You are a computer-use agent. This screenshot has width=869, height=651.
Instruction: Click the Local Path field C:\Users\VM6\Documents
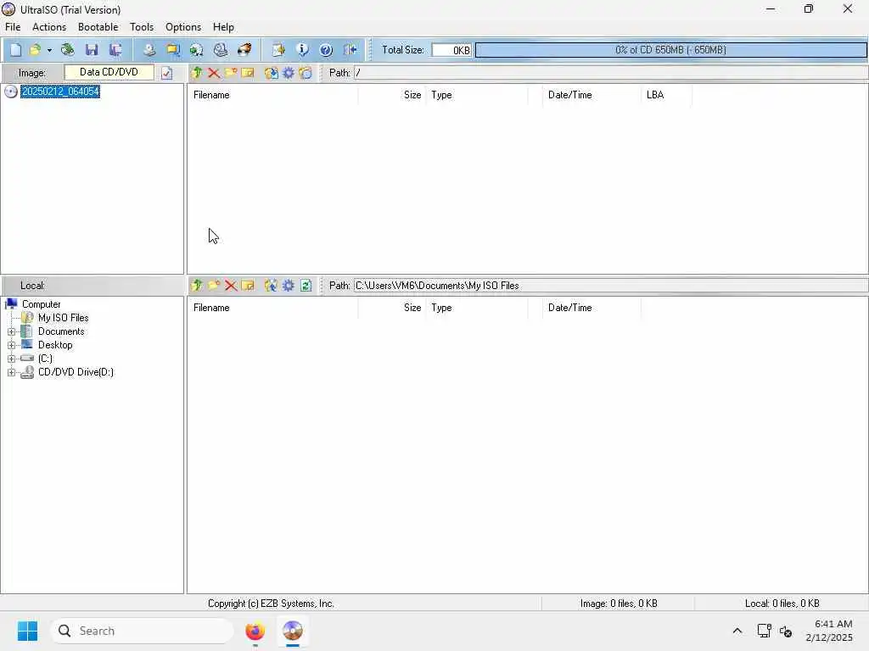click(611, 286)
